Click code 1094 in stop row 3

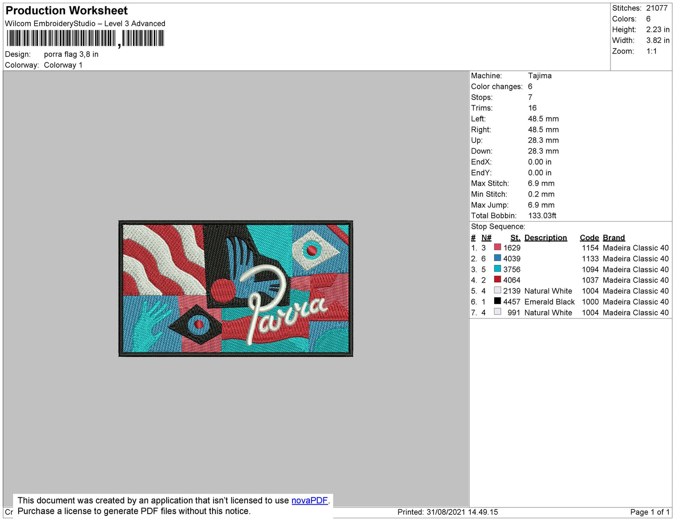click(x=590, y=269)
